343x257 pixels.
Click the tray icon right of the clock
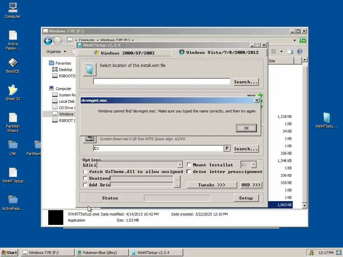tap(339, 253)
